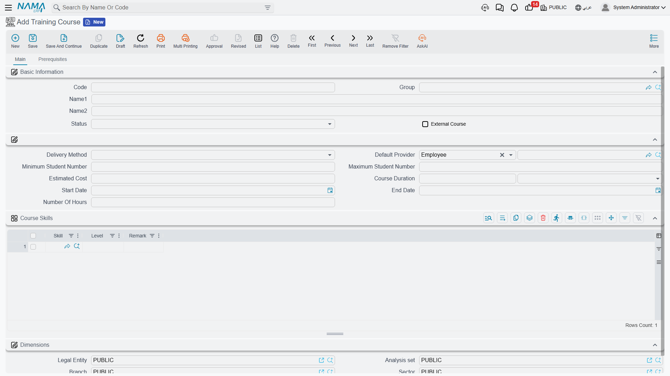Open Legal Entity PUBLIC in new window
This screenshot has width=670, height=376.
[x=321, y=360]
